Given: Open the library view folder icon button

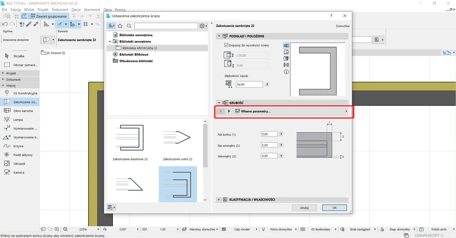Looking at the screenshot, I should pos(111,26).
